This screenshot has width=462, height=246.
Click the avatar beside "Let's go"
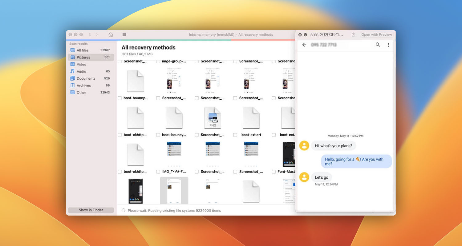[x=304, y=177]
